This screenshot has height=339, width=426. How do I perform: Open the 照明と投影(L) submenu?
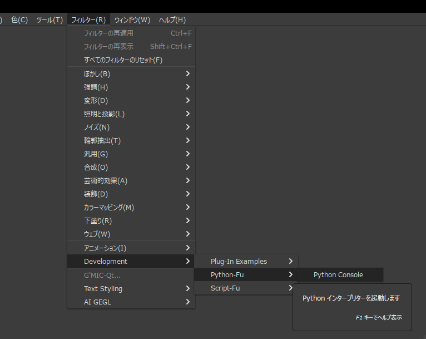(x=131, y=114)
